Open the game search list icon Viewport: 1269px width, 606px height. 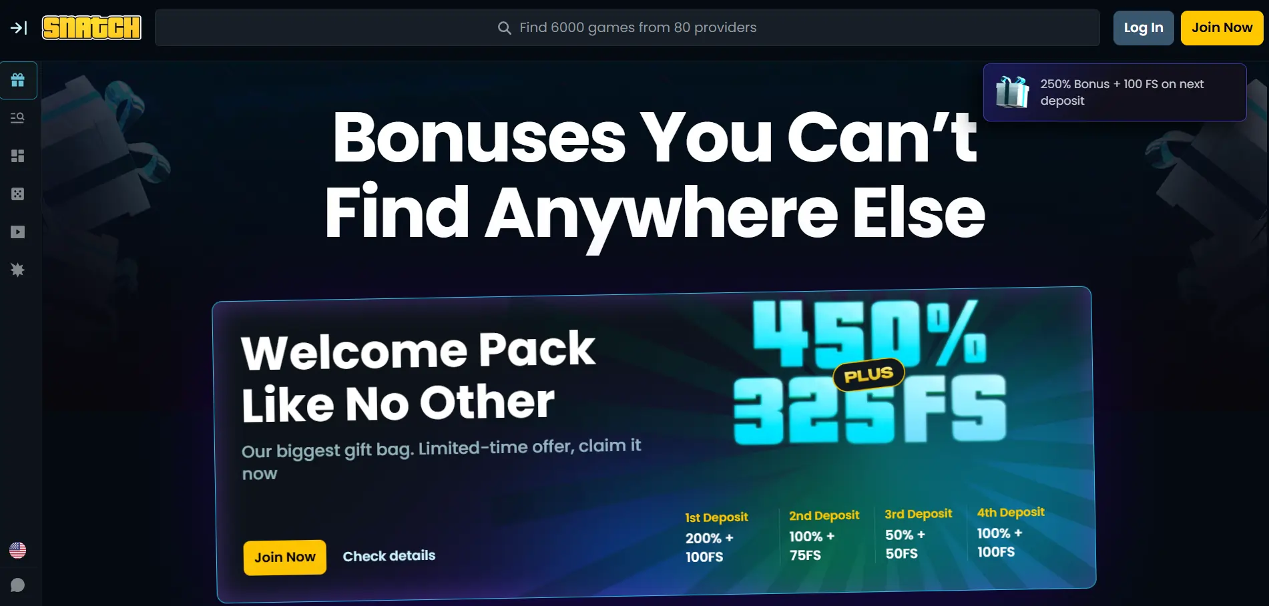(x=18, y=118)
